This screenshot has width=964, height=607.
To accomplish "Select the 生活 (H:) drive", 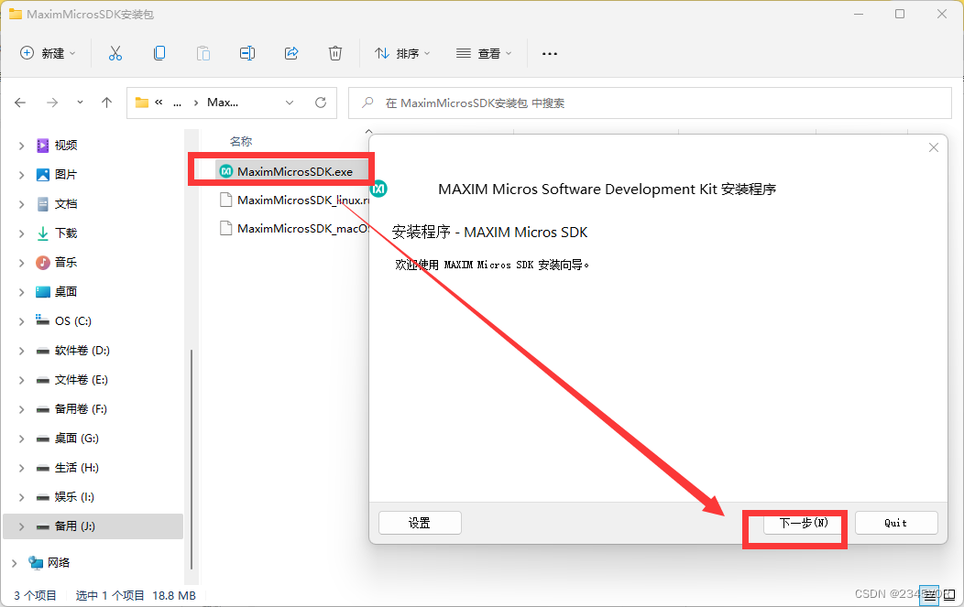I will (x=76, y=468).
